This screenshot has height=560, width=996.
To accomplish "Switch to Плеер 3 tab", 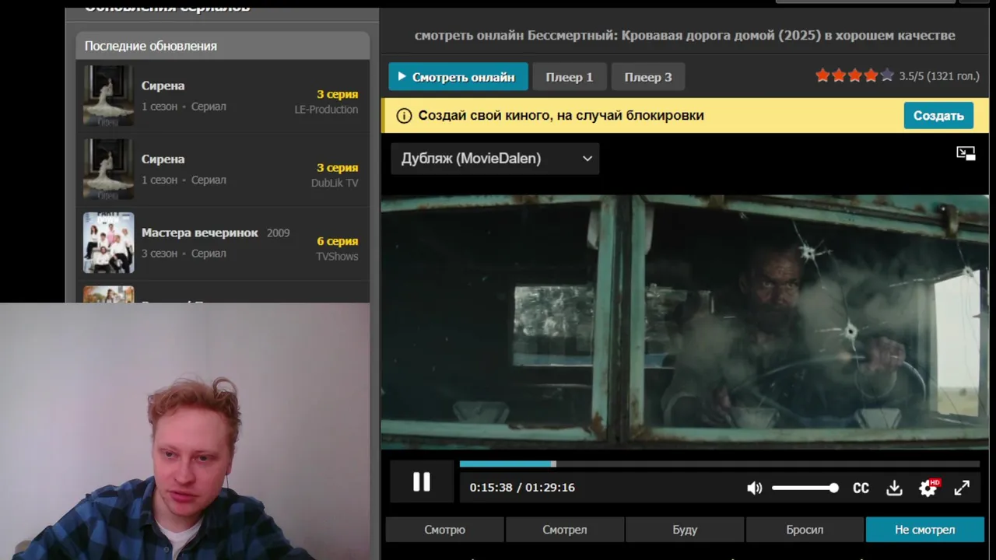I will pos(648,77).
